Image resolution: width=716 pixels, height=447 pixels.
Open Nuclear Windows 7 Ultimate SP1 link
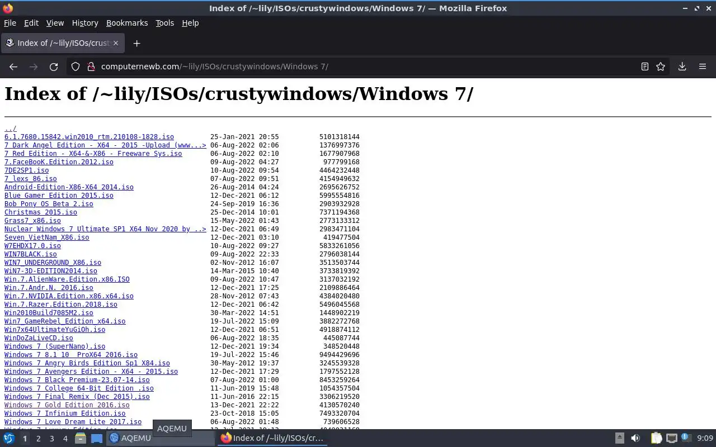coord(105,229)
